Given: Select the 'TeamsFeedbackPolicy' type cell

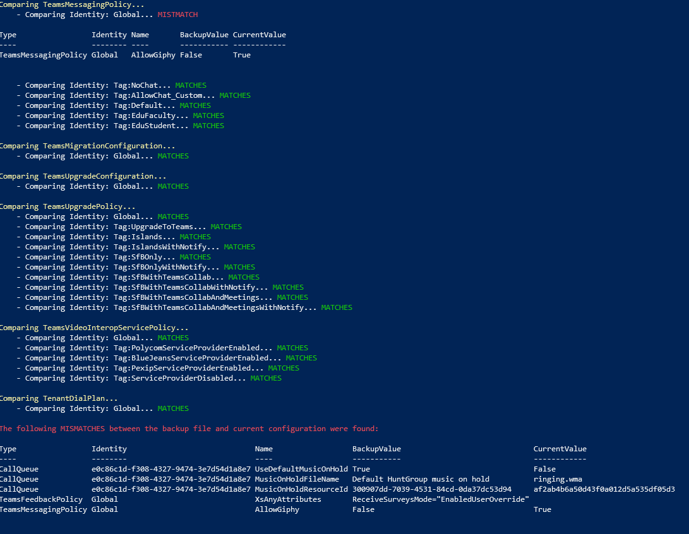Looking at the screenshot, I should click(x=41, y=499).
